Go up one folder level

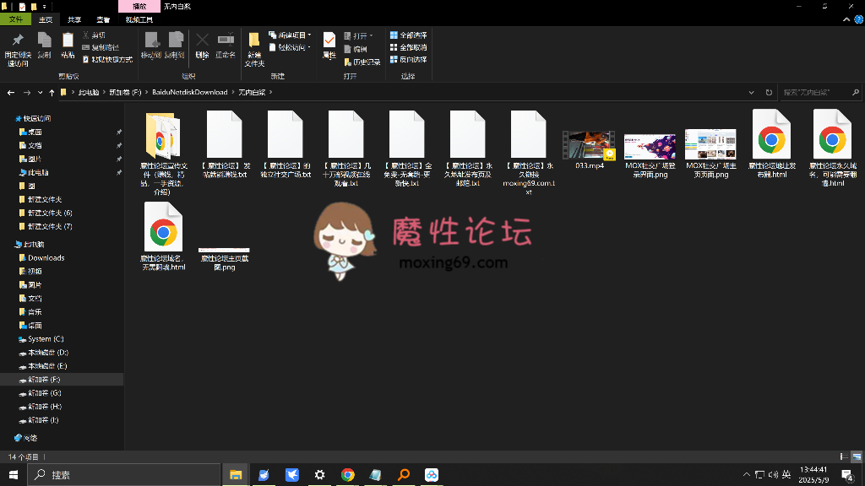pyautogui.click(x=52, y=93)
